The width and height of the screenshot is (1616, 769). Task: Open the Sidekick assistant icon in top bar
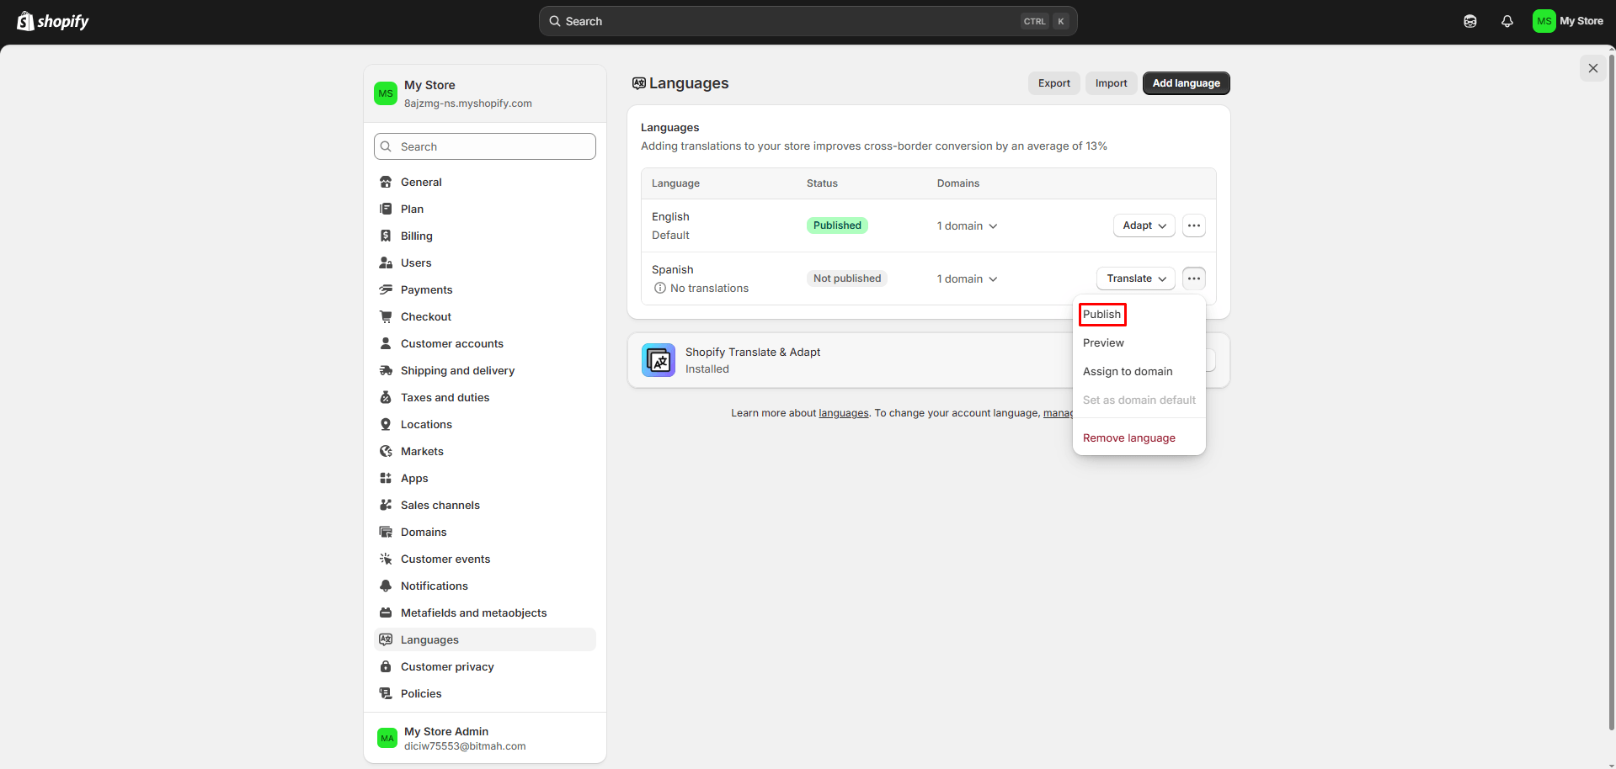click(x=1470, y=21)
